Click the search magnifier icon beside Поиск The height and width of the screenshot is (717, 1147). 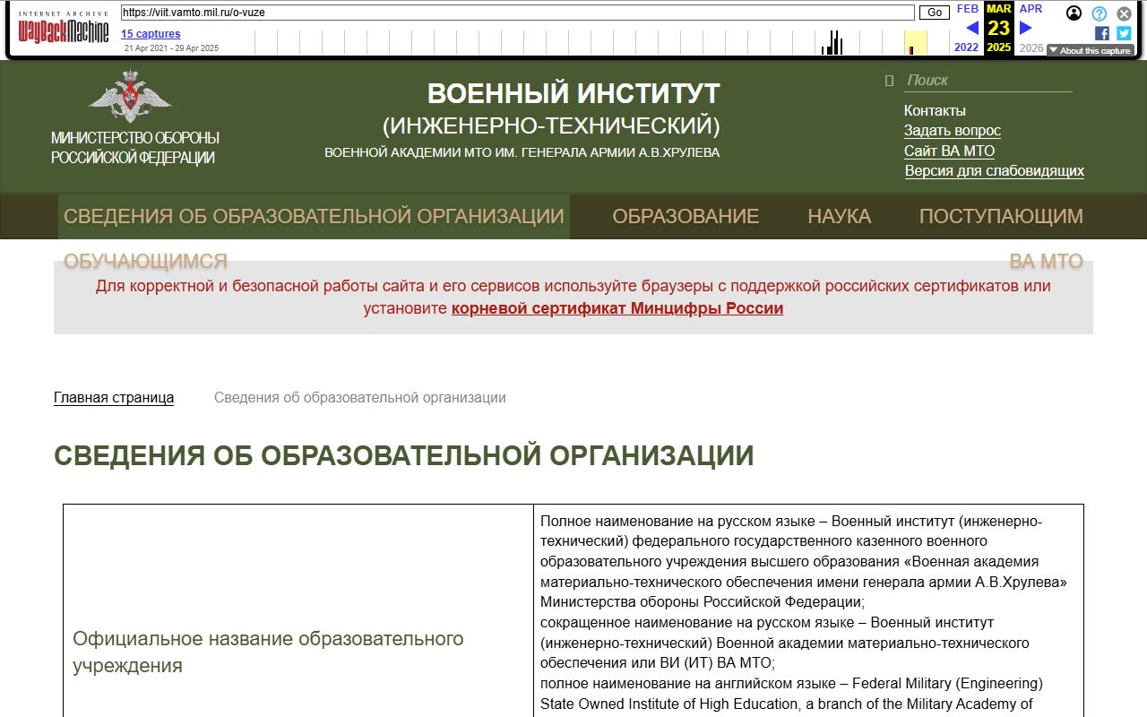click(x=889, y=81)
